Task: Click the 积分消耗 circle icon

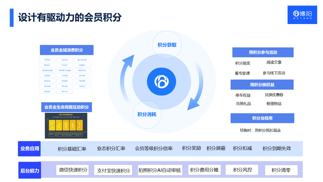Action: pyautogui.click(x=147, y=115)
